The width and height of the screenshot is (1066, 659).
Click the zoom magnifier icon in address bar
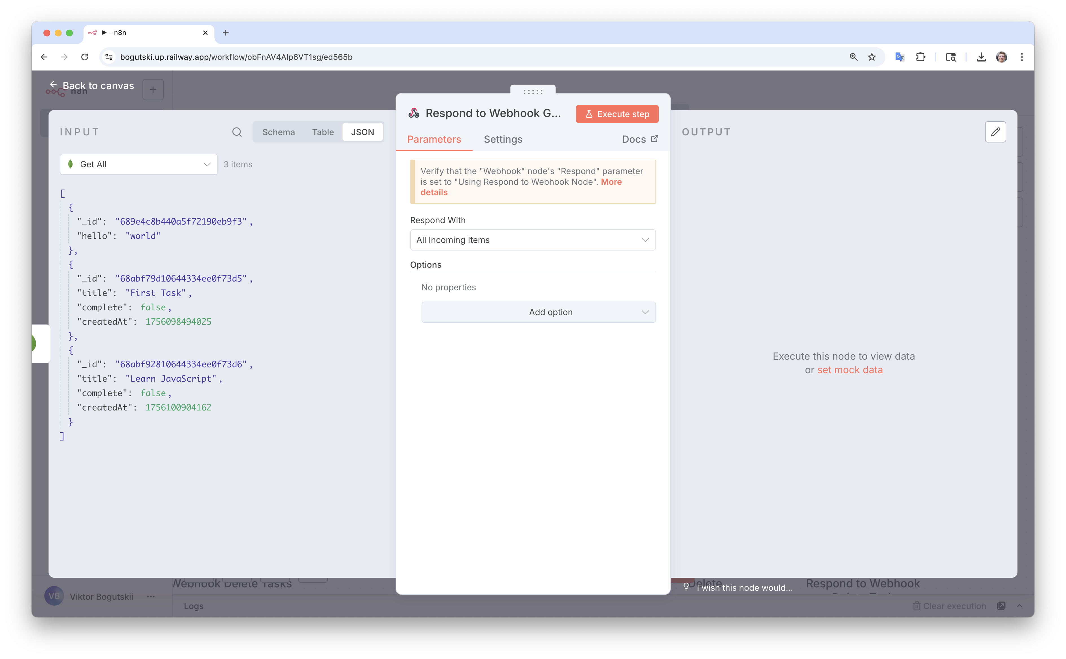pos(853,57)
